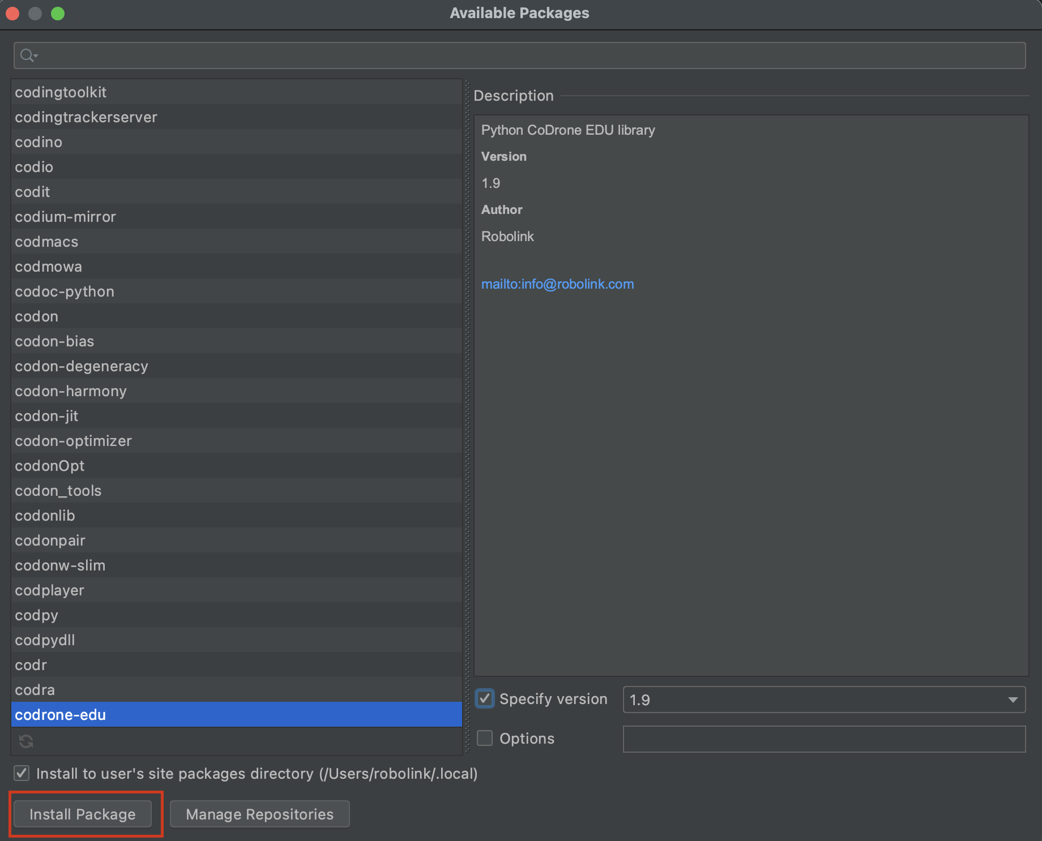The width and height of the screenshot is (1042, 841).
Task: Open the mailto:info@robolink.com link
Action: (557, 284)
